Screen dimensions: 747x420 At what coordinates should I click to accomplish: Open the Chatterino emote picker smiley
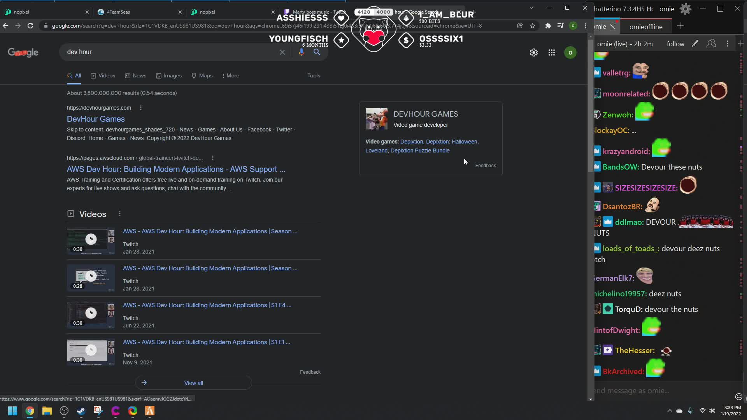click(x=739, y=397)
